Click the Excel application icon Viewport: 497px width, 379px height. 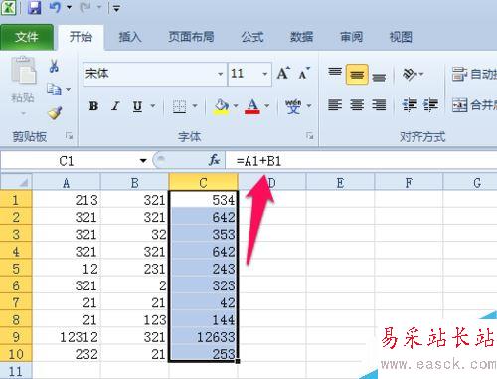point(8,7)
